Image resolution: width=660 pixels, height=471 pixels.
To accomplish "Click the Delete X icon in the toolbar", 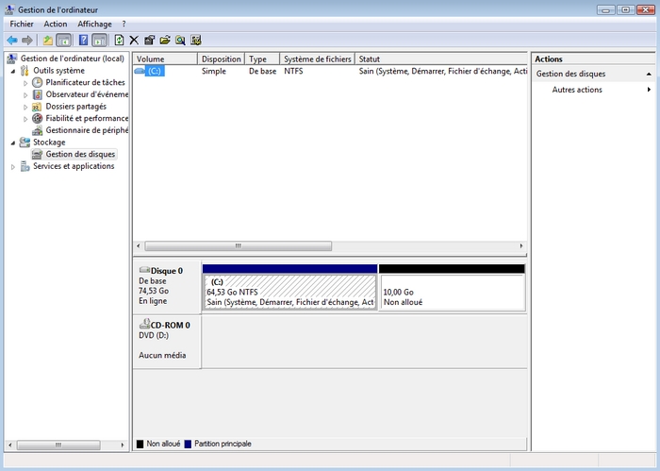I will coord(134,41).
